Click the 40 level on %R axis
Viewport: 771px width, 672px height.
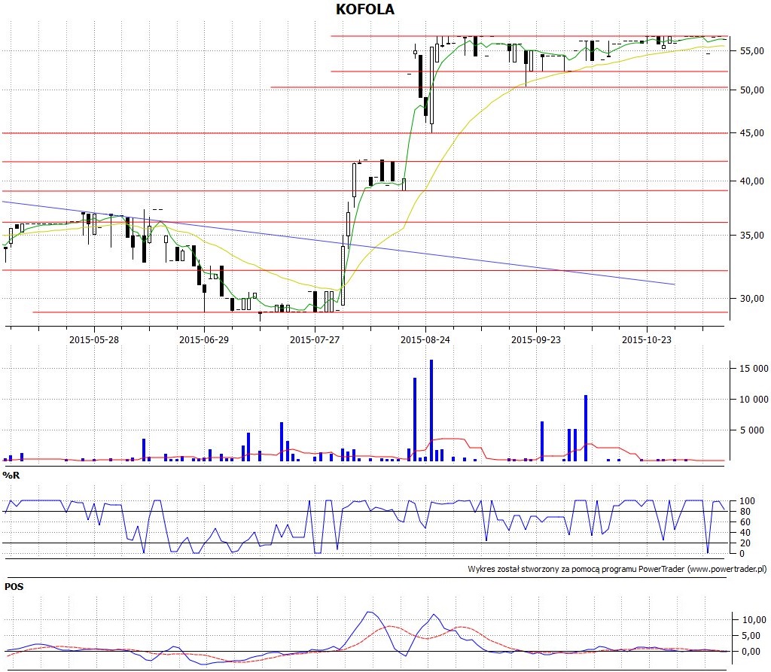(745, 532)
